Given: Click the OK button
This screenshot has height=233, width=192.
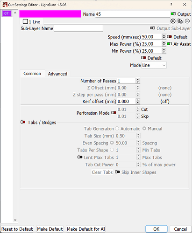Looking at the screenshot, I should tap(156, 229).
